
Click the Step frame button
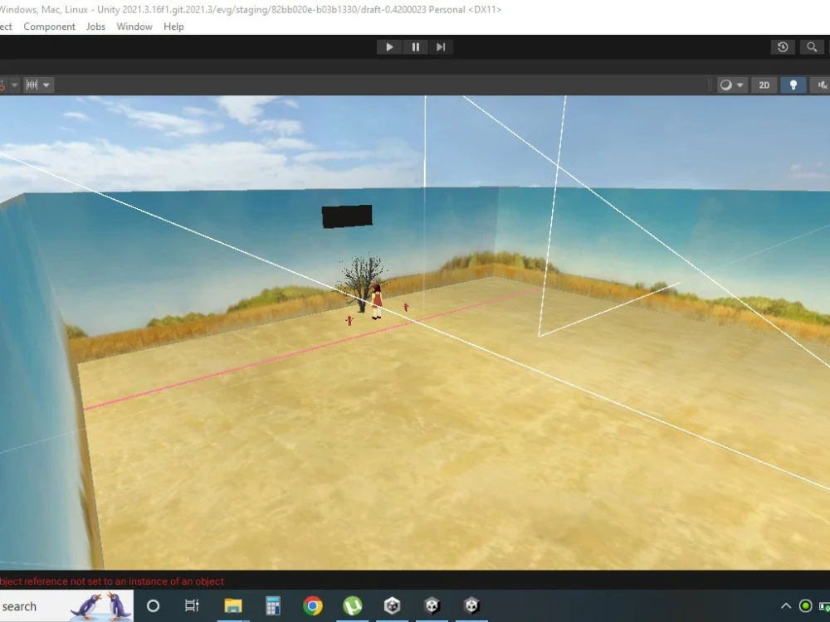click(x=441, y=46)
